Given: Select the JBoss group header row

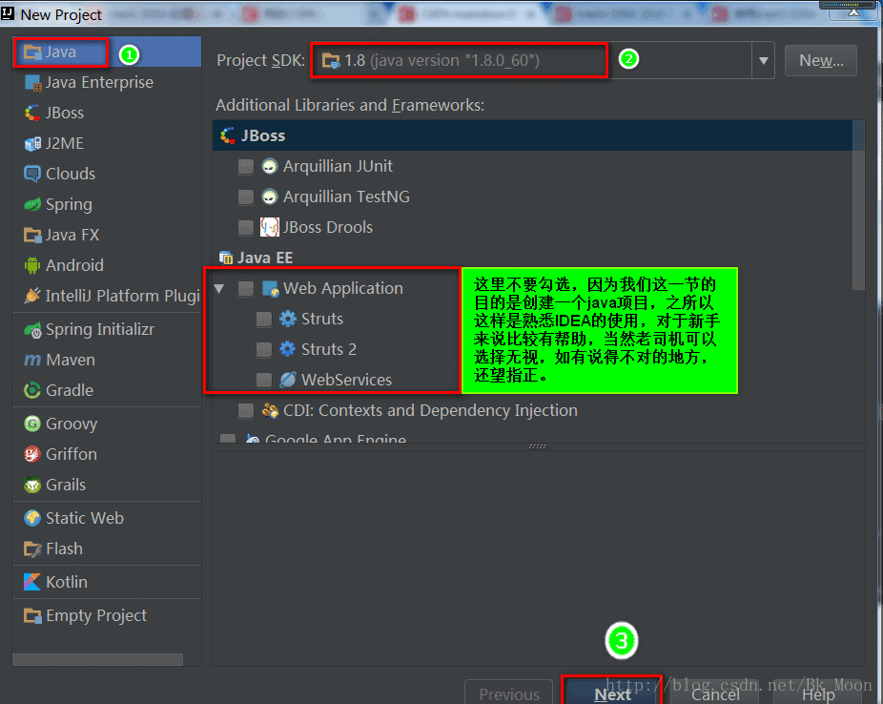Looking at the screenshot, I should (533, 135).
